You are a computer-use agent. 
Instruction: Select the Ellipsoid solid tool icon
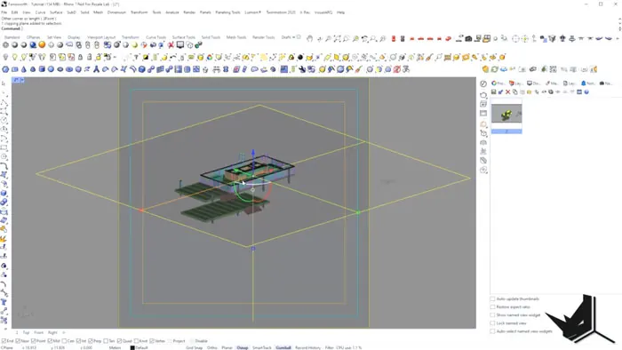point(60,69)
